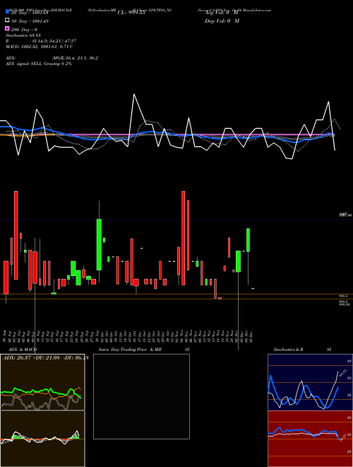Click the 'Stochastics: 68.83' reading
The width and height of the screenshot is (353, 467).
click(x=23, y=35)
